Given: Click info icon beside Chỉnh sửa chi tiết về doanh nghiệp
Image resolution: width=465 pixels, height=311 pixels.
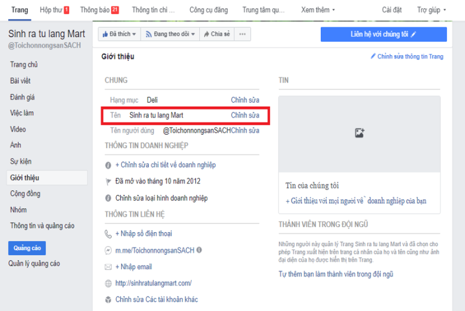Looking at the screenshot, I should [x=108, y=165].
